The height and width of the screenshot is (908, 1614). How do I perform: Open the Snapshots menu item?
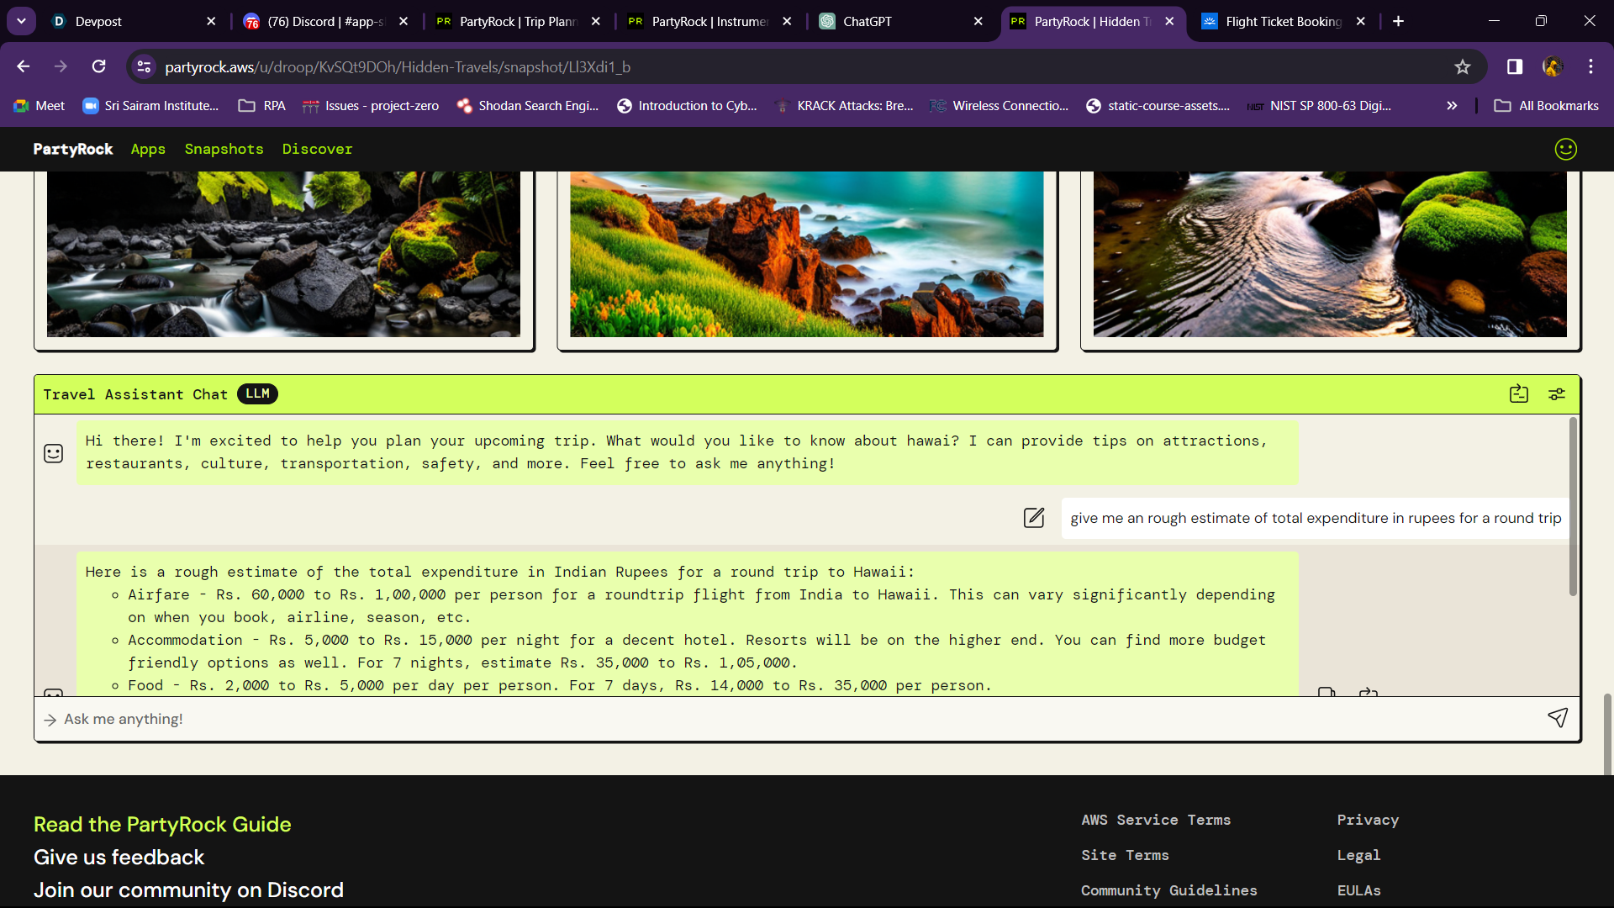tap(224, 150)
